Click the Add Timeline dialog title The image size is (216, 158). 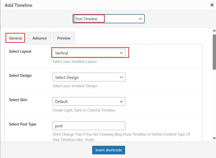click(x=18, y=5)
